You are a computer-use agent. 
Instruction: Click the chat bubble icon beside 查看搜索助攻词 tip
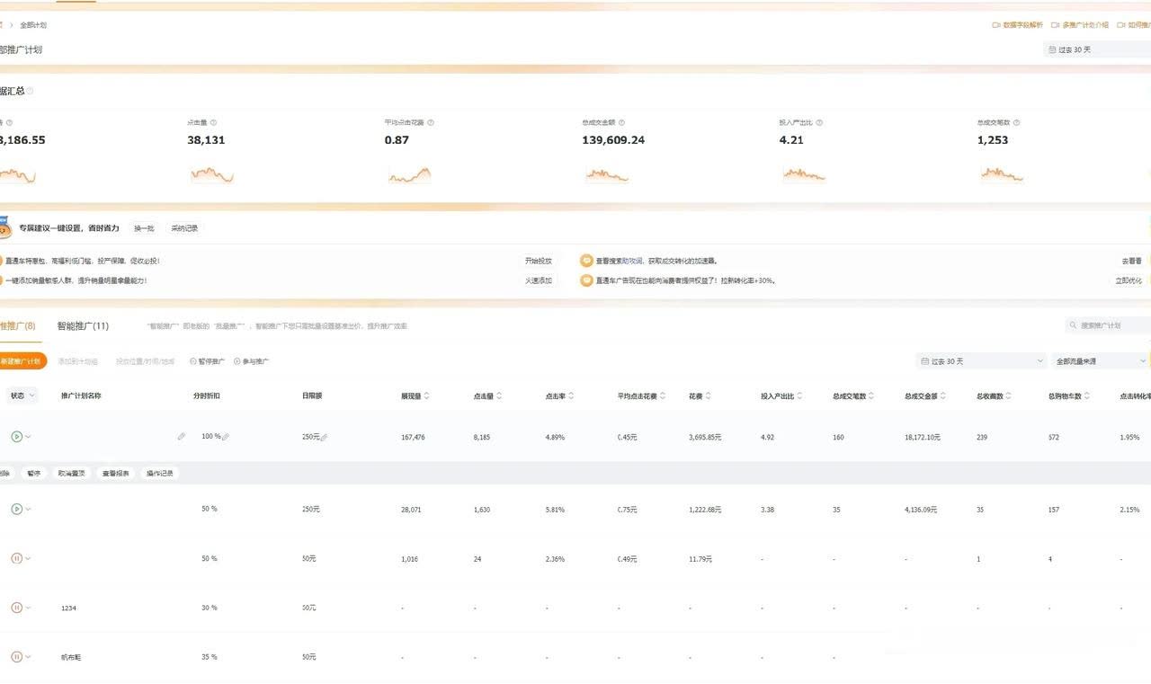(586, 261)
